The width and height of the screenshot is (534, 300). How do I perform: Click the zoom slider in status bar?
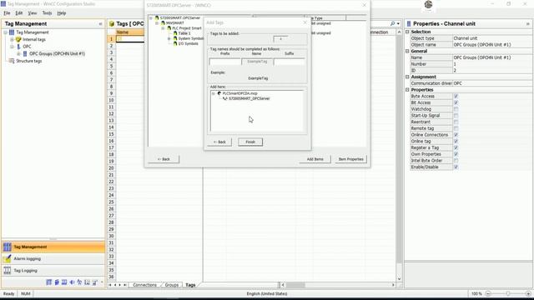tap(508, 293)
